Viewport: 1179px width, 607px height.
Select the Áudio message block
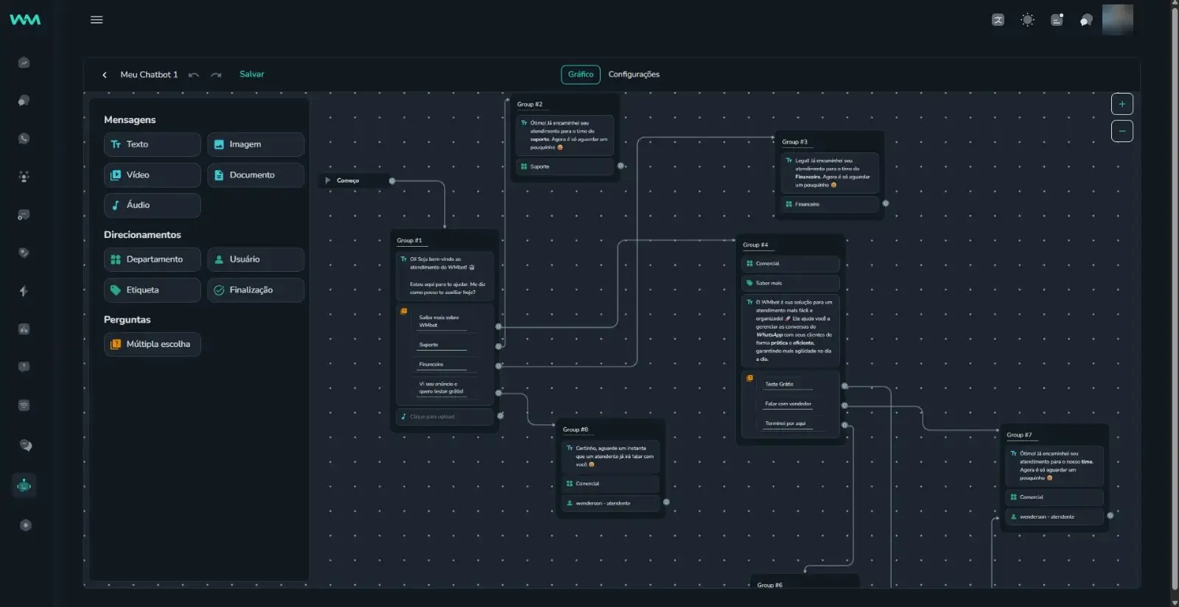[x=153, y=205]
